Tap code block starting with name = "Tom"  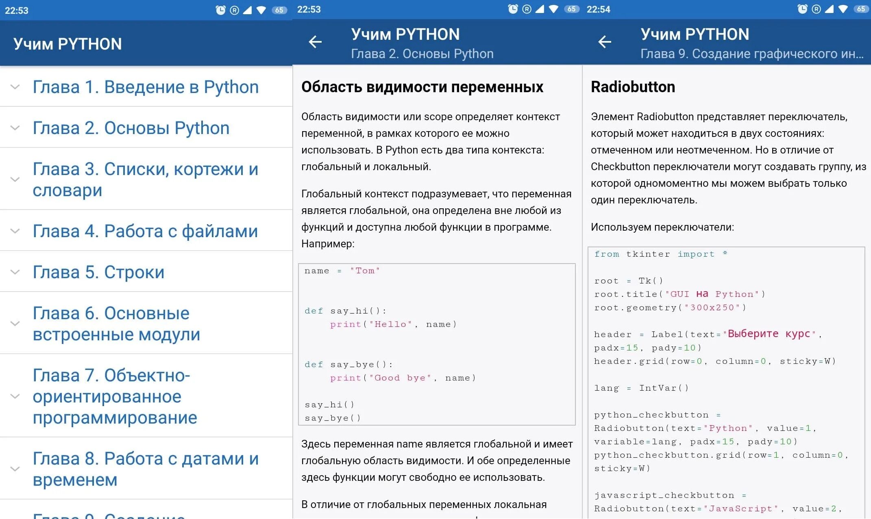coord(437,344)
